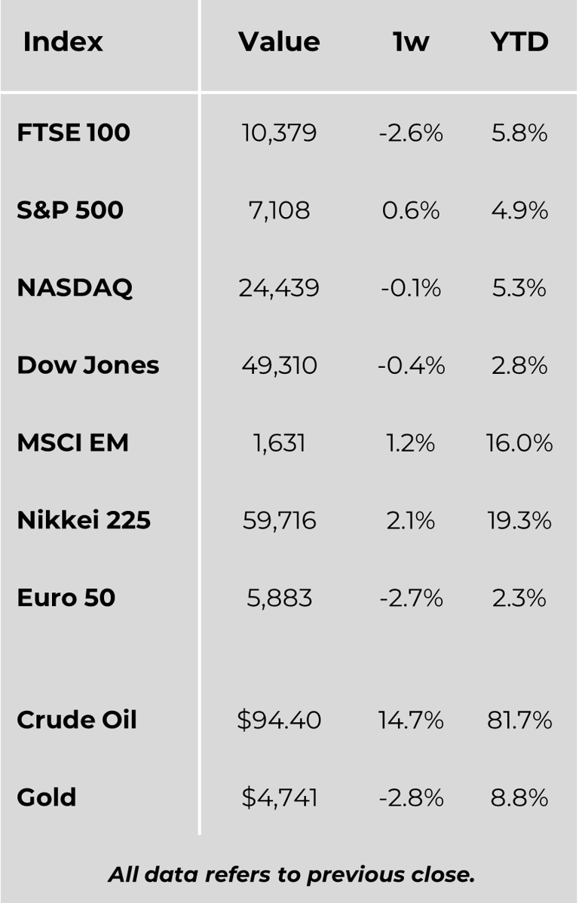Click the NASDAQ index name
This screenshot has height=903, width=579.
click(75, 288)
